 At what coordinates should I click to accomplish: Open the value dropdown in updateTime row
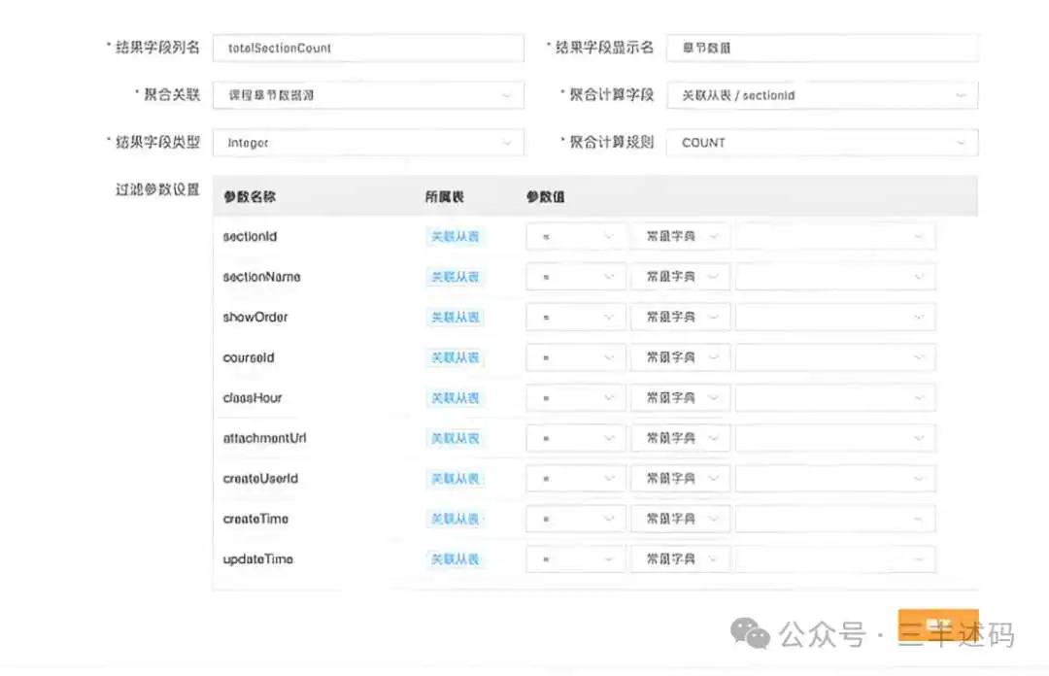(x=835, y=558)
